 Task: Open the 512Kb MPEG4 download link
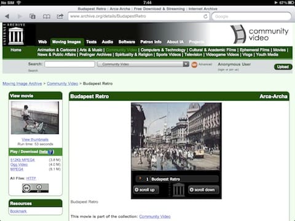(x=23, y=160)
